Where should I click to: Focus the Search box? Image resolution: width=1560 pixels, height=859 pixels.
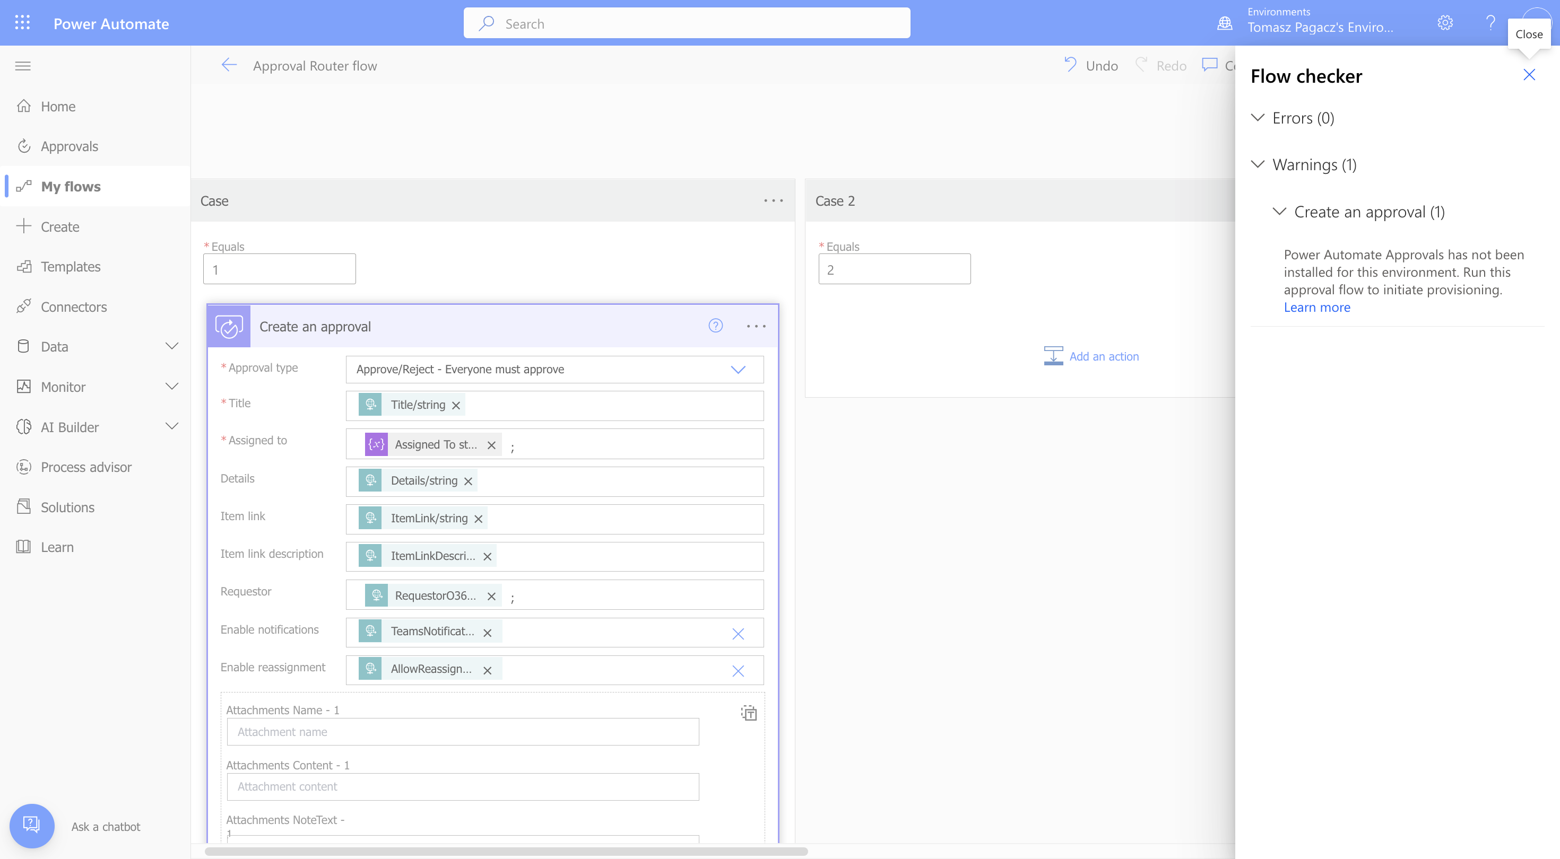(x=687, y=24)
